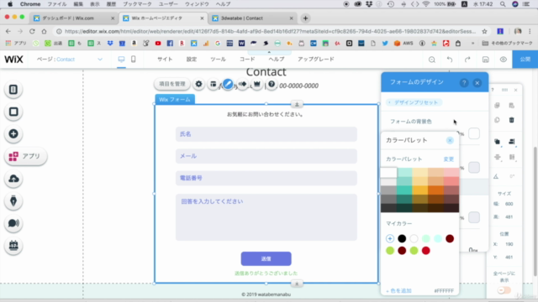Close the フォームのデザイン panel
The image size is (538, 302).
[477, 83]
